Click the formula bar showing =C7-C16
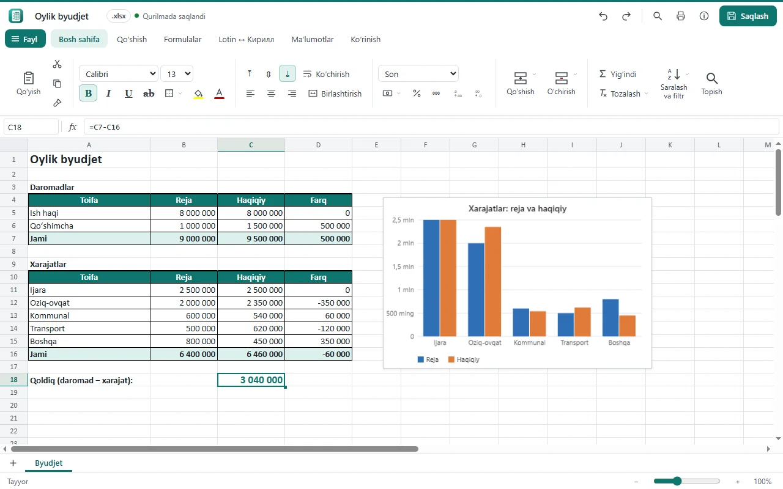This screenshot has height=489, width=783. [x=431, y=127]
